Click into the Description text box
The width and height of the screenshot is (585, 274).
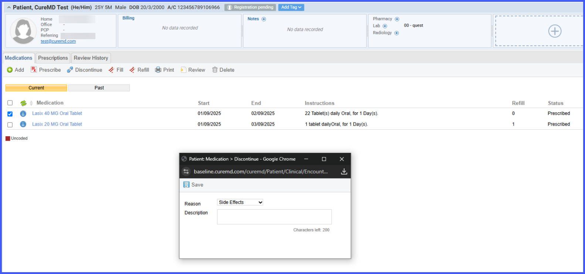[274, 217]
